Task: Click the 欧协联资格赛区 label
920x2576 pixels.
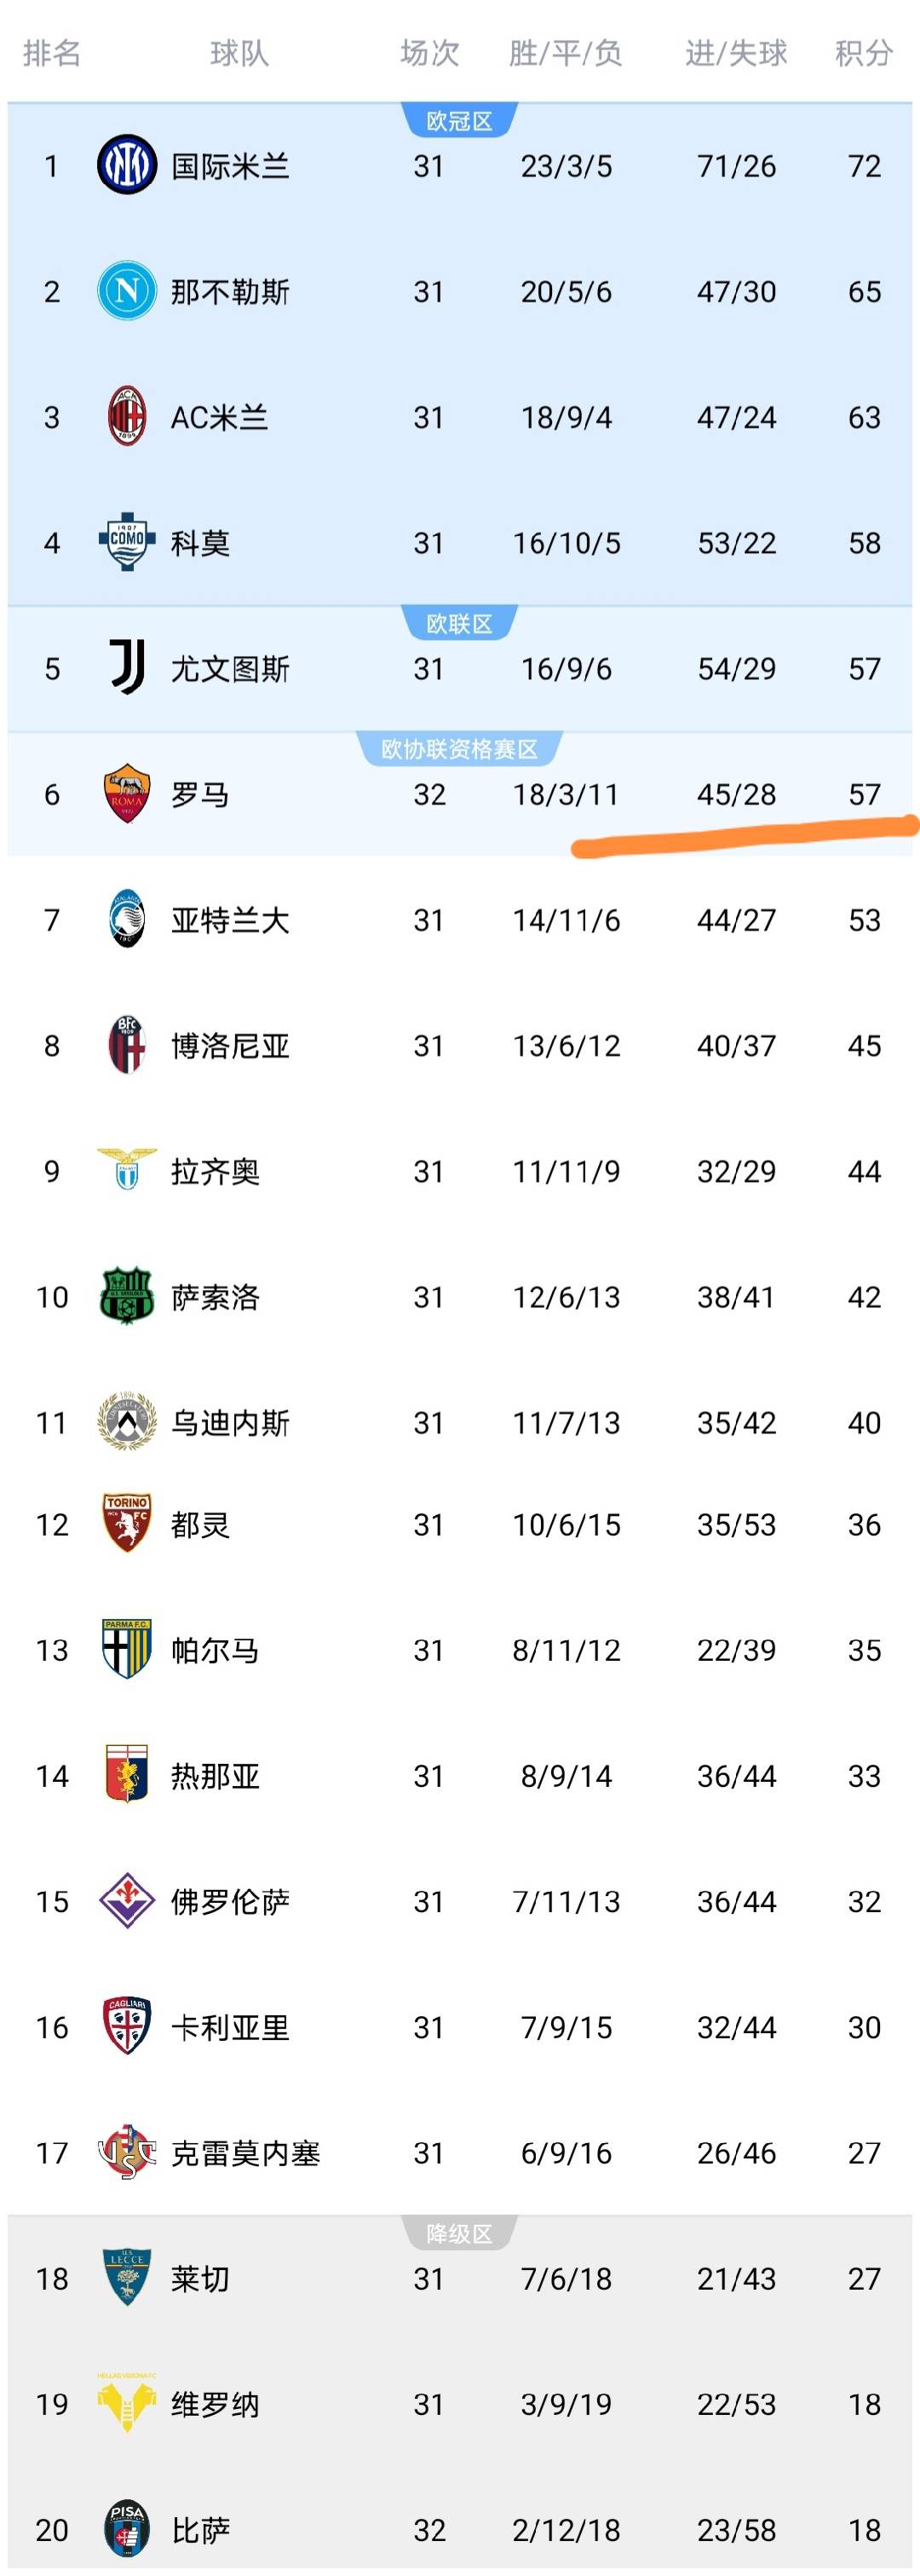Action: point(459,749)
